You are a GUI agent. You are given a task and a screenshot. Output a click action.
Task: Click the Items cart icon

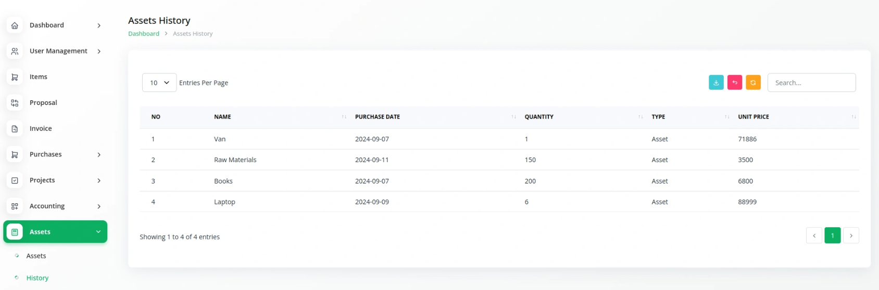point(15,77)
